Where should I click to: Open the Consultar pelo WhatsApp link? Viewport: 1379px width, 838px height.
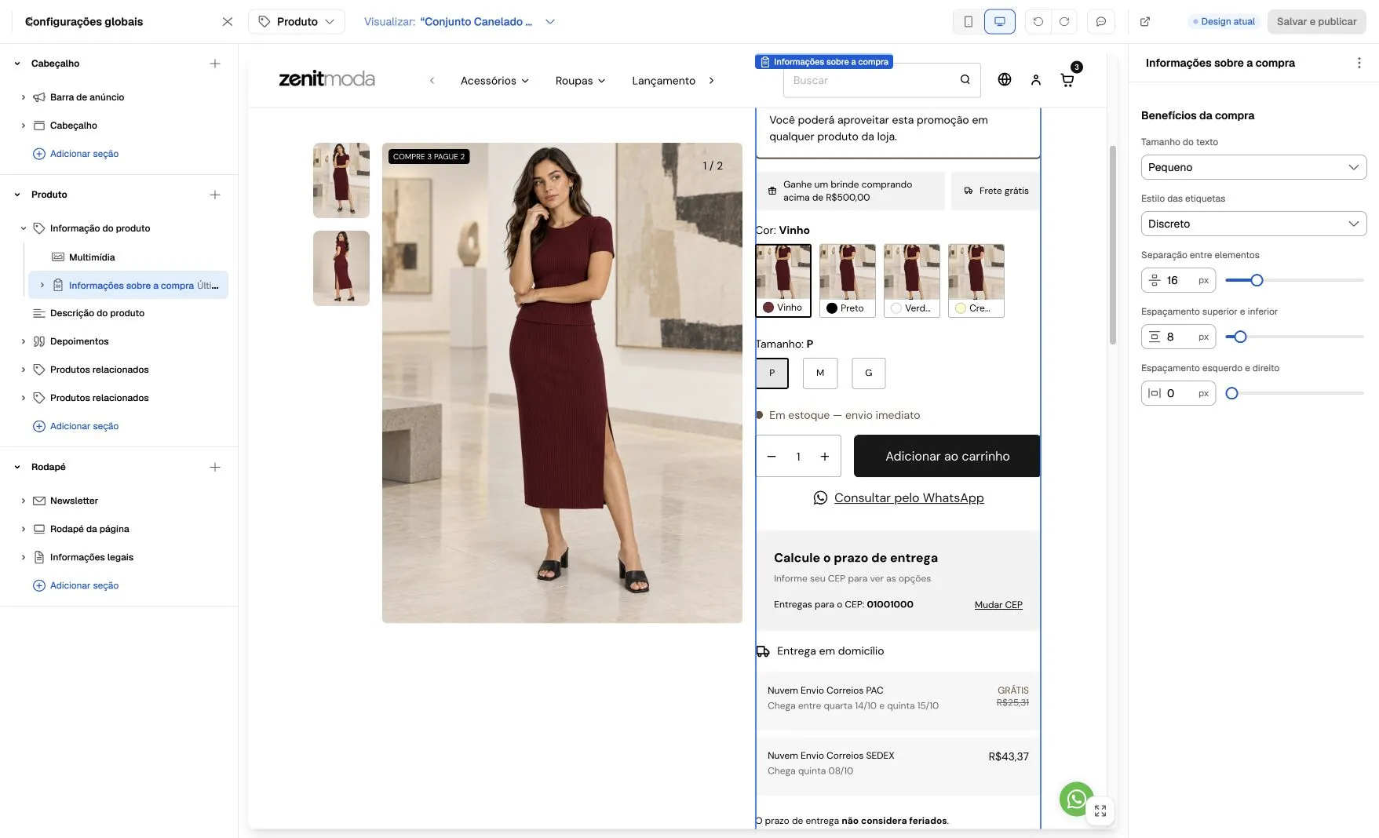899,498
